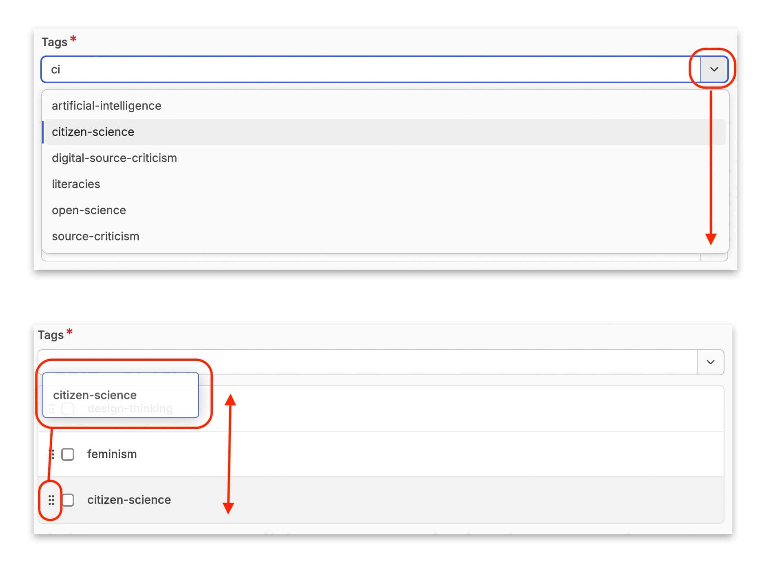Select artificial-intelligence from the suggestions
This screenshot has width=771, height=578.
tap(106, 106)
